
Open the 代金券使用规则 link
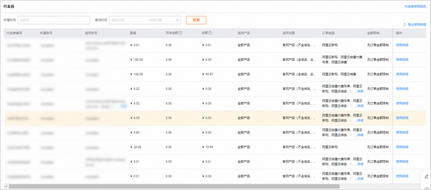point(415,7)
